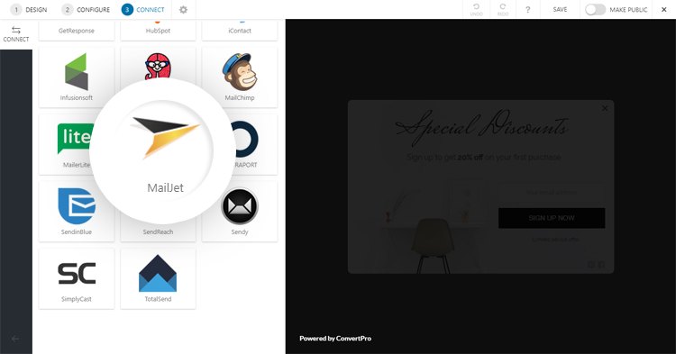The height and width of the screenshot is (354, 676).
Task: Switch to the Configure step
Action: tap(86, 10)
